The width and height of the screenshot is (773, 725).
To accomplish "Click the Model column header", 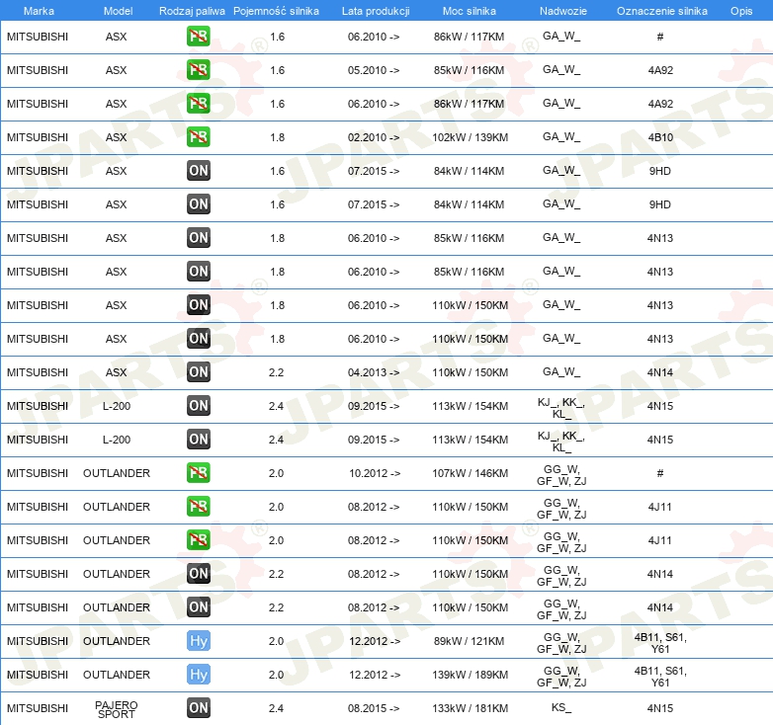I will (117, 11).
